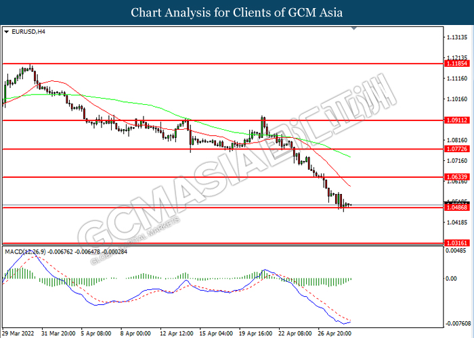Select the 1.04868 support price label

[457, 208]
